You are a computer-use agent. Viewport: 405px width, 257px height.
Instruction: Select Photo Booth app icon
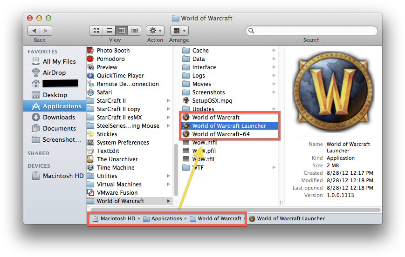[x=90, y=50]
